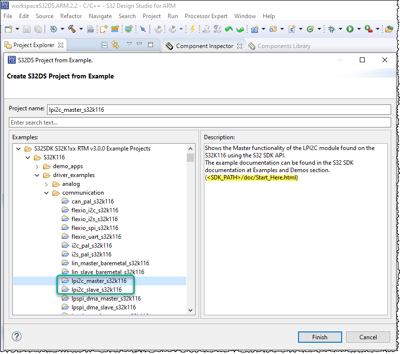
Task: Click the New C Source File icon
Action: [292, 29]
